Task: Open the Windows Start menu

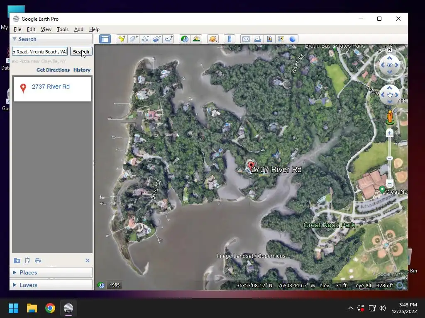Action: click(13, 308)
